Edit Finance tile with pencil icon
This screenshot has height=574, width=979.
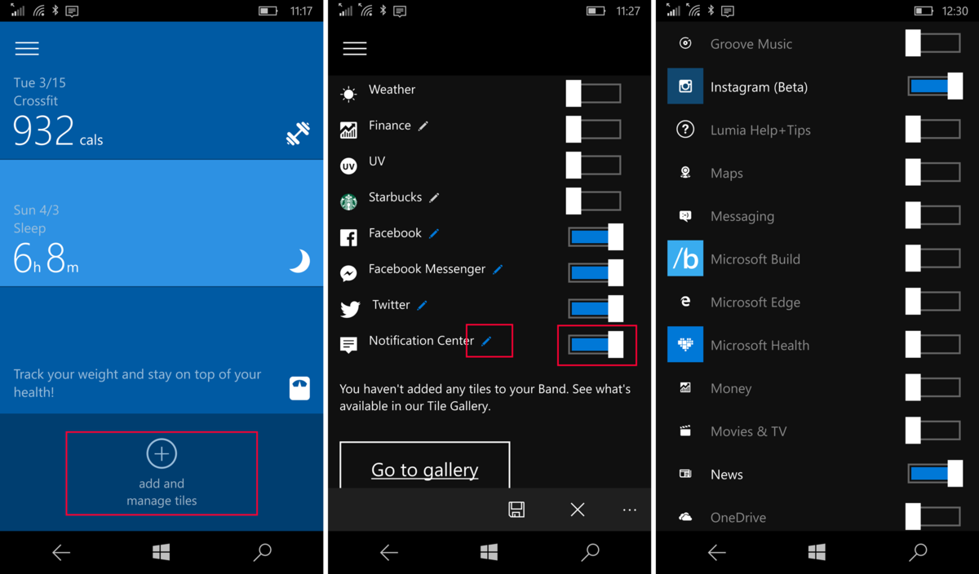click(423, 126)
